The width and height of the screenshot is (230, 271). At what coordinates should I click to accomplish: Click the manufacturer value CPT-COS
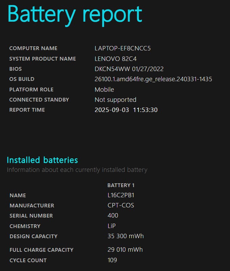121,205
